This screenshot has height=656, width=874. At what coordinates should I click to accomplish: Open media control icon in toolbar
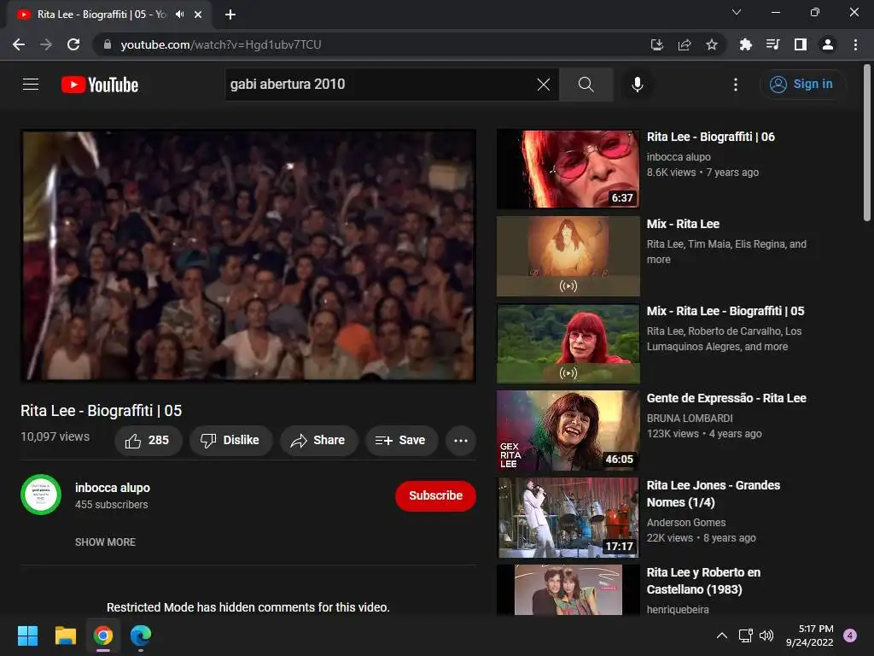[772, 44]
